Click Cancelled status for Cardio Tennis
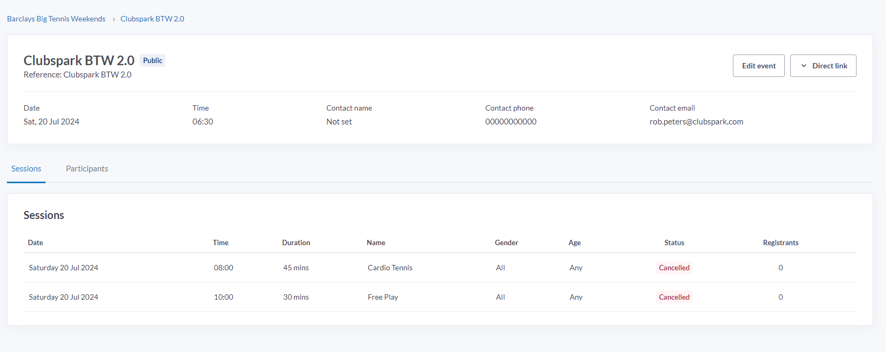 point(674,268)
